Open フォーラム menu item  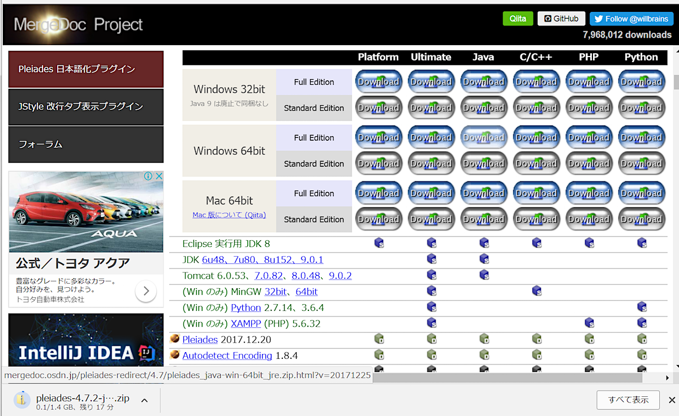click(86, 144)
